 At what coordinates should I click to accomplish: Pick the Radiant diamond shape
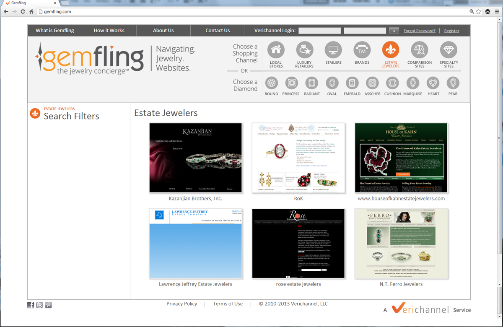tap(312, 82)
